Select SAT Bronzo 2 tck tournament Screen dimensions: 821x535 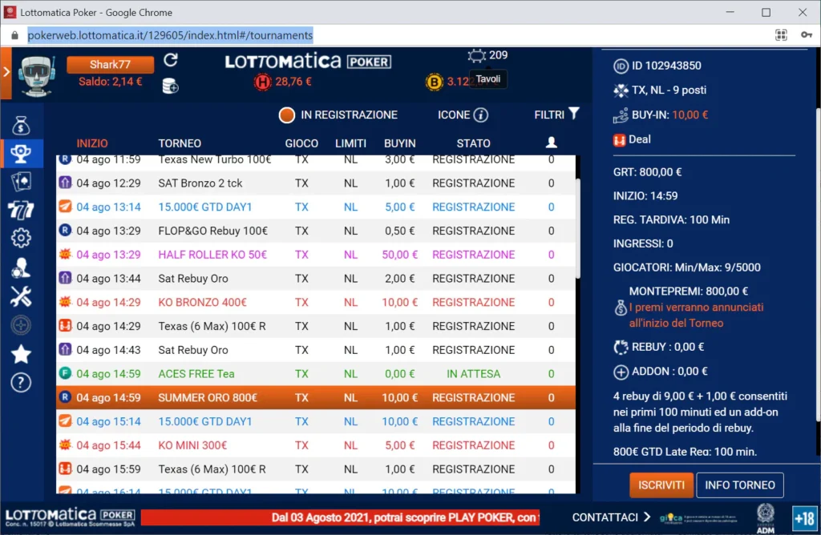316,183
